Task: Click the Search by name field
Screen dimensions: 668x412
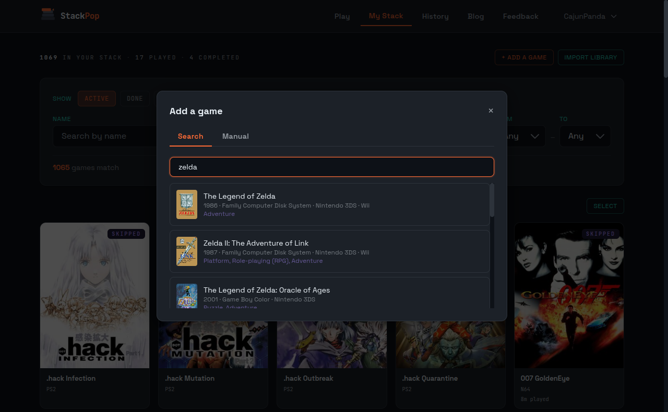Action: coord(104,136)
